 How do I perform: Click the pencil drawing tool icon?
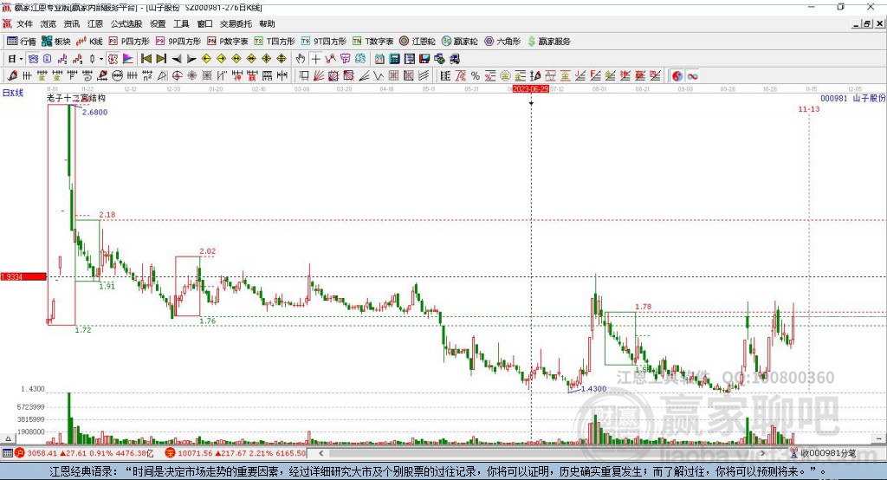pyautogui.click(x=12, y=76)
